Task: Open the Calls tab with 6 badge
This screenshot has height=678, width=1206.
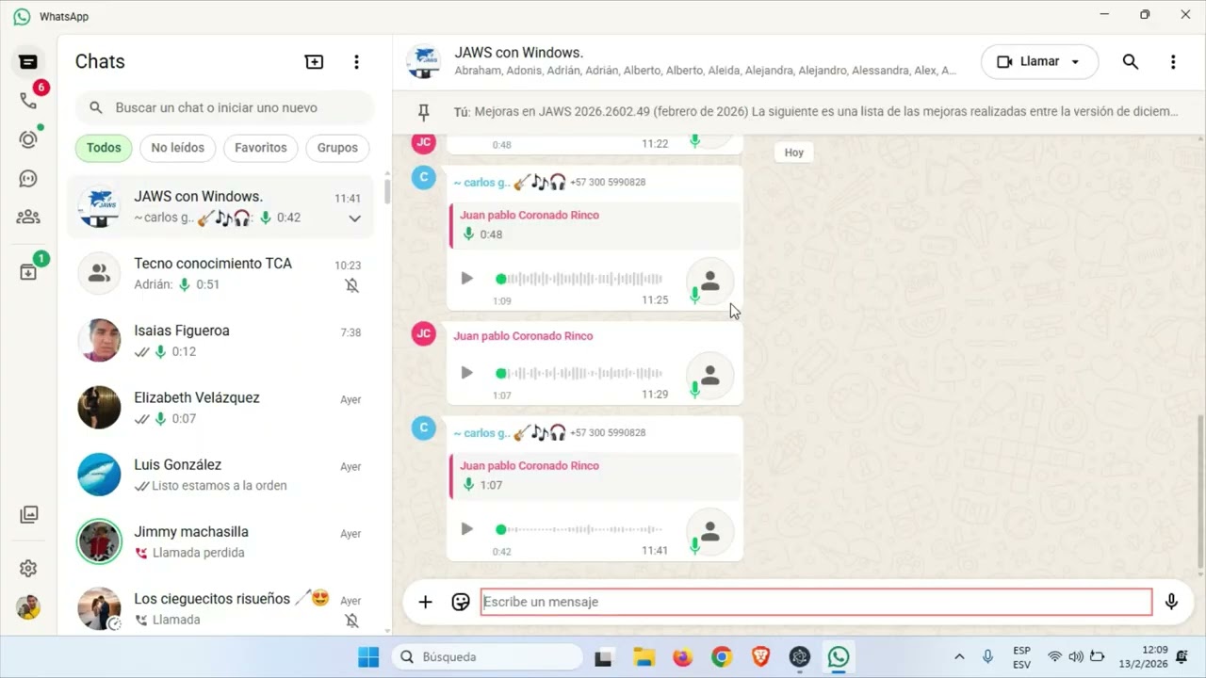Action: 28,100
